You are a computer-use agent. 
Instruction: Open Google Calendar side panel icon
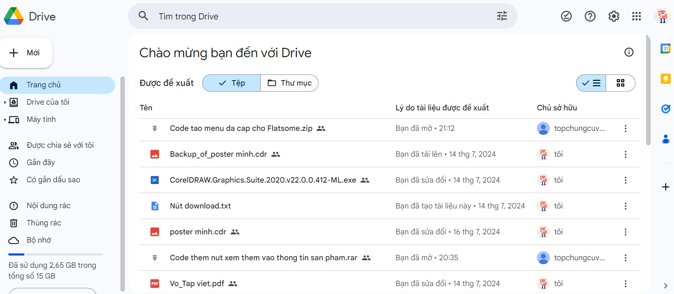click(x=665, y=49)
